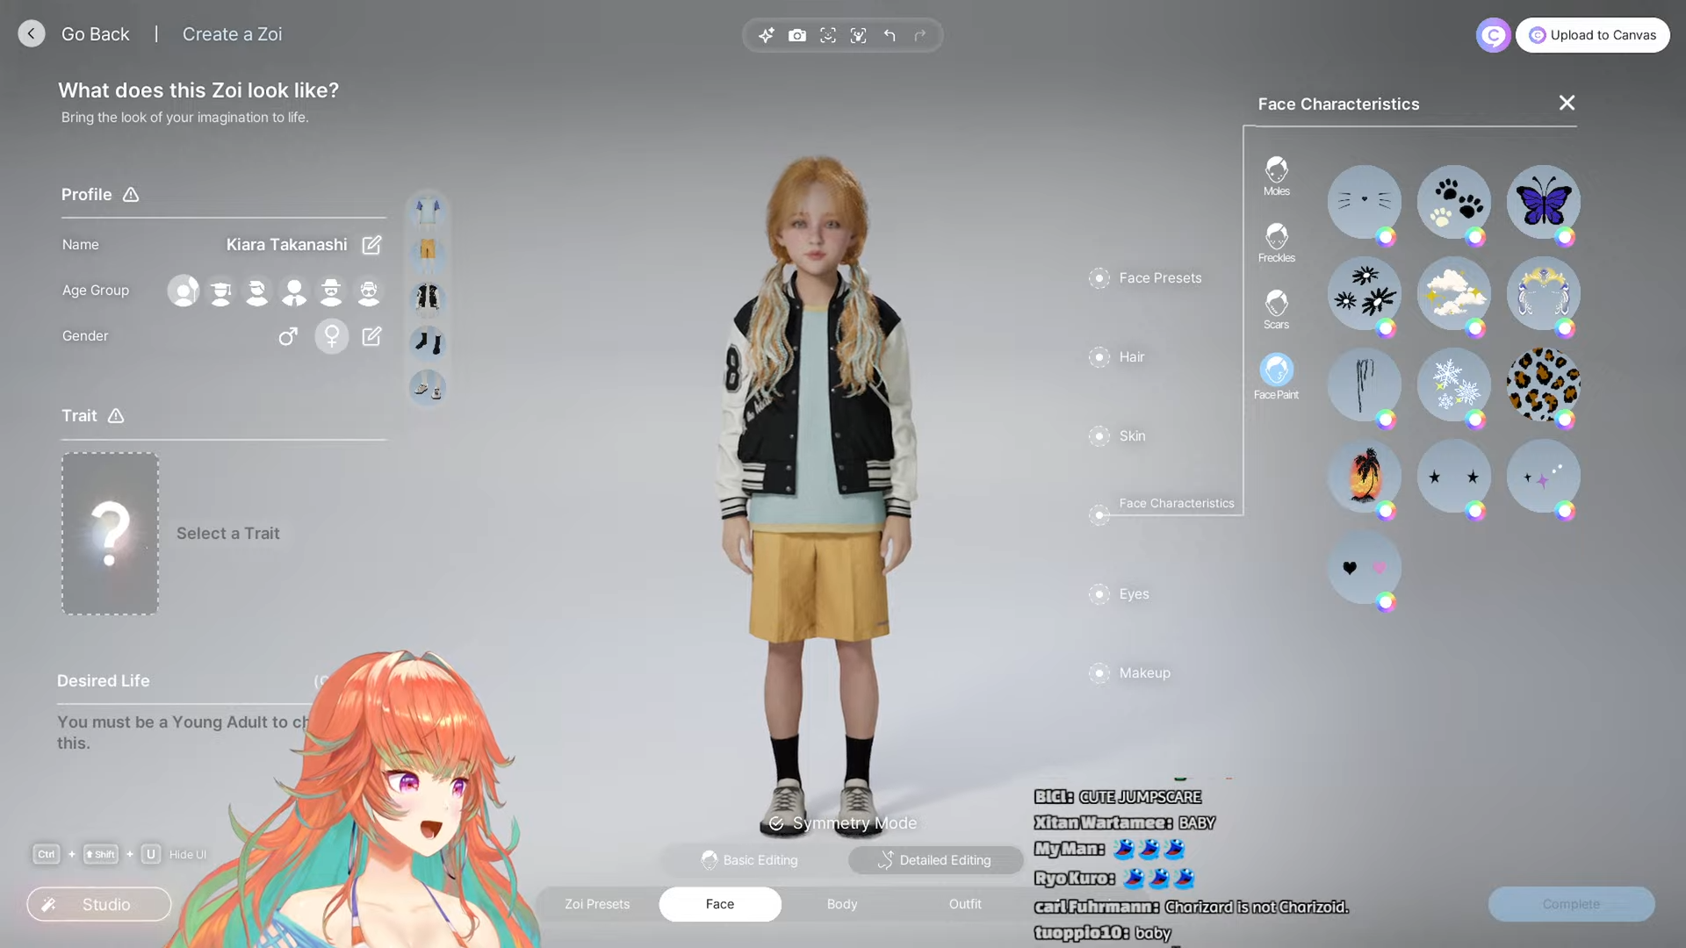Toggle Symmetry Mode checkbox
This screenshot has height=948, width=1686.
point(776,823)
